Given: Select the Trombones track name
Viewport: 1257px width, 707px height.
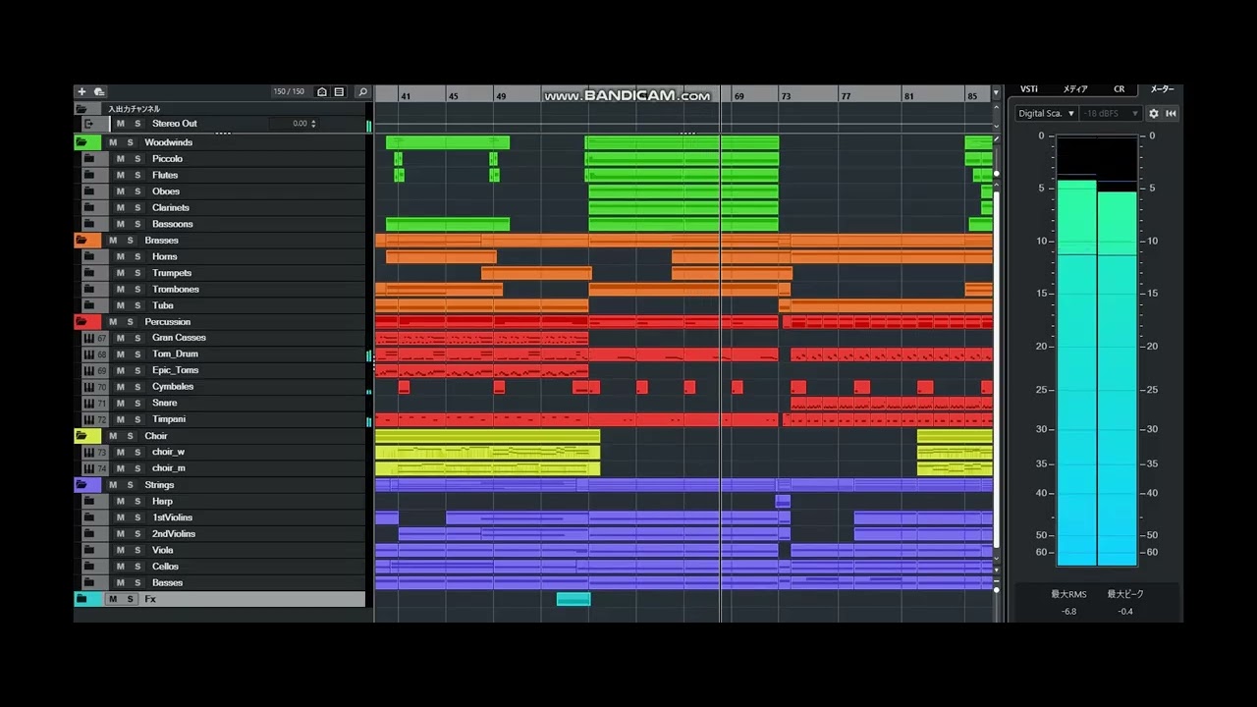Looking at the screenshot, I should click(x=176, y=289).
